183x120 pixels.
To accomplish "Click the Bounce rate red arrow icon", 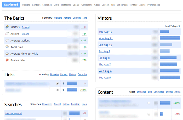I will pyautogui.click(x=7, y=60).
